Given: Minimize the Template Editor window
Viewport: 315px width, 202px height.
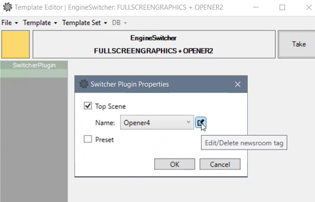Looking at the screenshot, I should [x=256, y=7].
